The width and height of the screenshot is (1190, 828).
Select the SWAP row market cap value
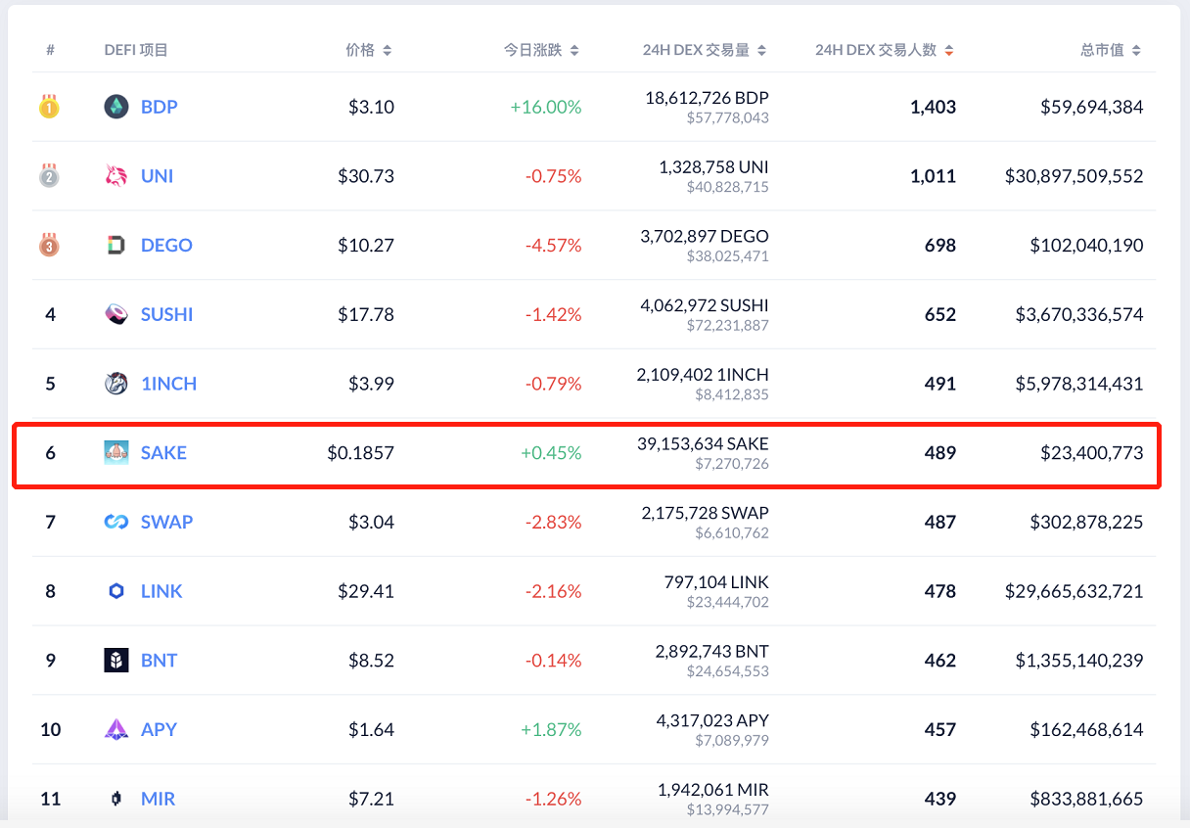point(1086,522)
